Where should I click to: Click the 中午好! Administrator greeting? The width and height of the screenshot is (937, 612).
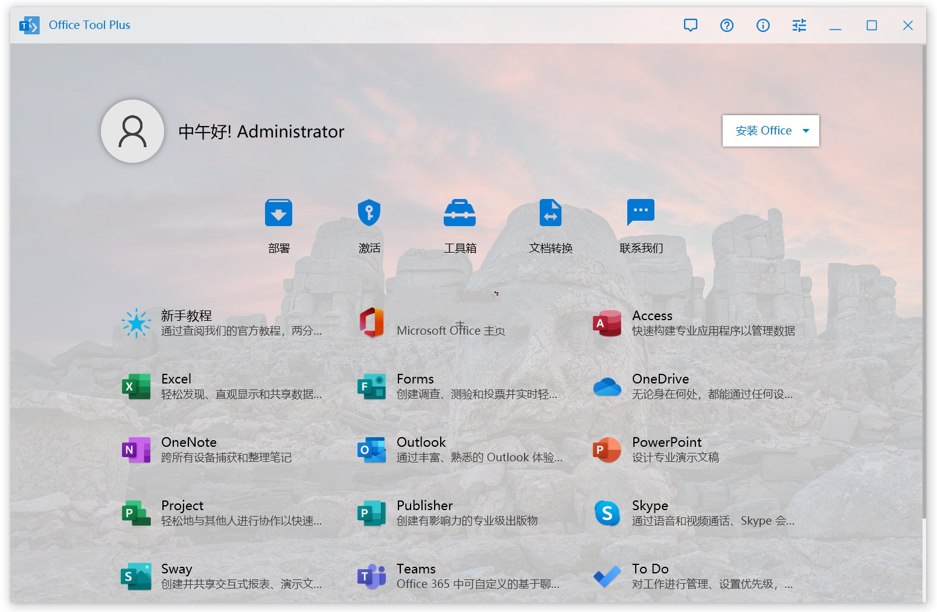tap(261, 131)
